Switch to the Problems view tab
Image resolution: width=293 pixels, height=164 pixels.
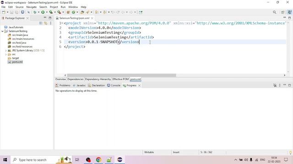[x=63, y=86]
